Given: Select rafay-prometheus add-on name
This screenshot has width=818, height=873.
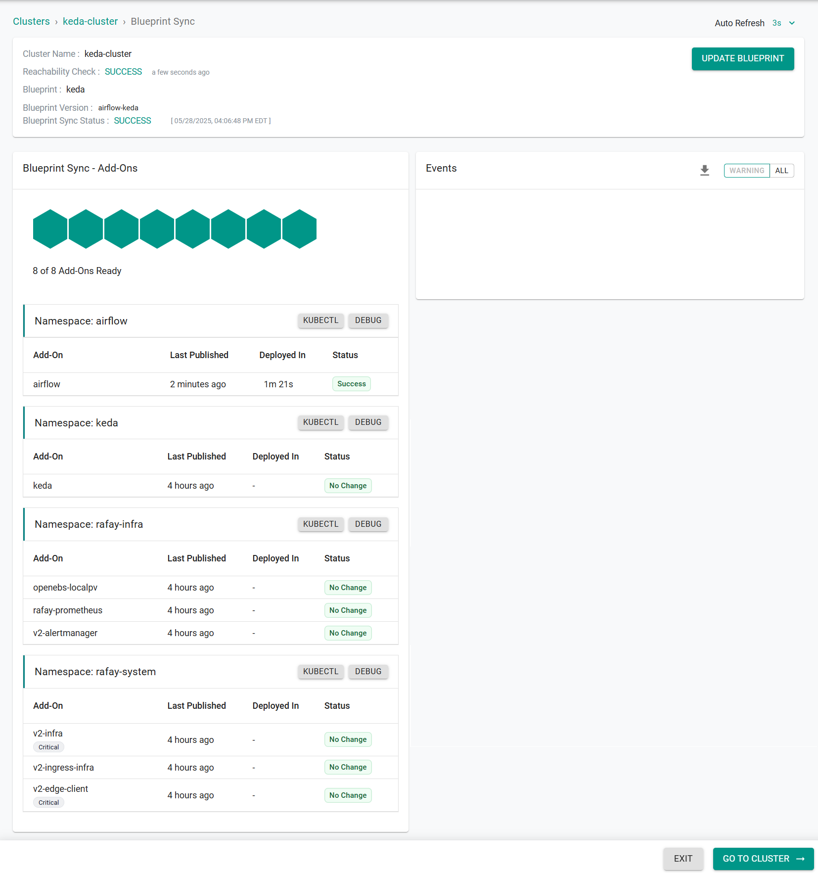Looking at the screenshot, I should click(68, 610).
